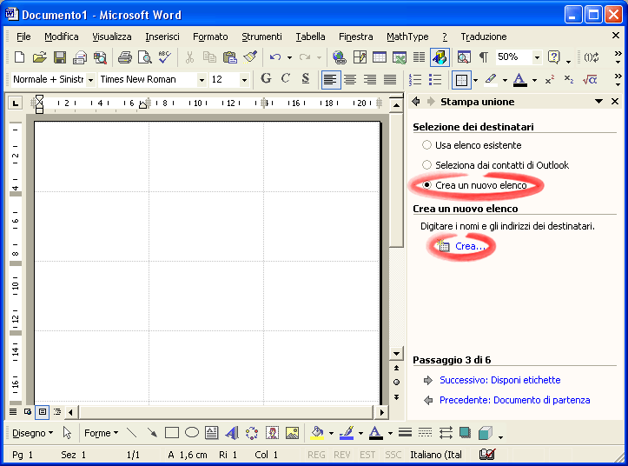Run the spelling and grammar check icon
This screenshot has width=628, height=466.
[x=165, y=57]
